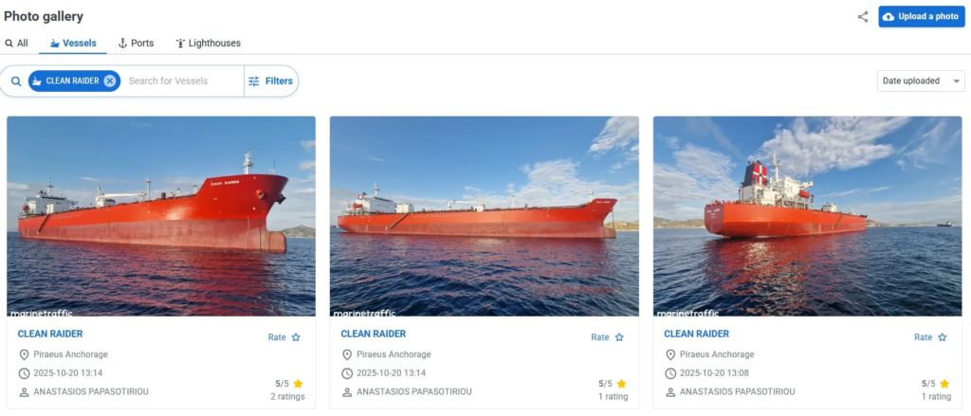Click the Rate star on the third card
The height and width of the screenshot is (416, 971).
pos(943,337)
